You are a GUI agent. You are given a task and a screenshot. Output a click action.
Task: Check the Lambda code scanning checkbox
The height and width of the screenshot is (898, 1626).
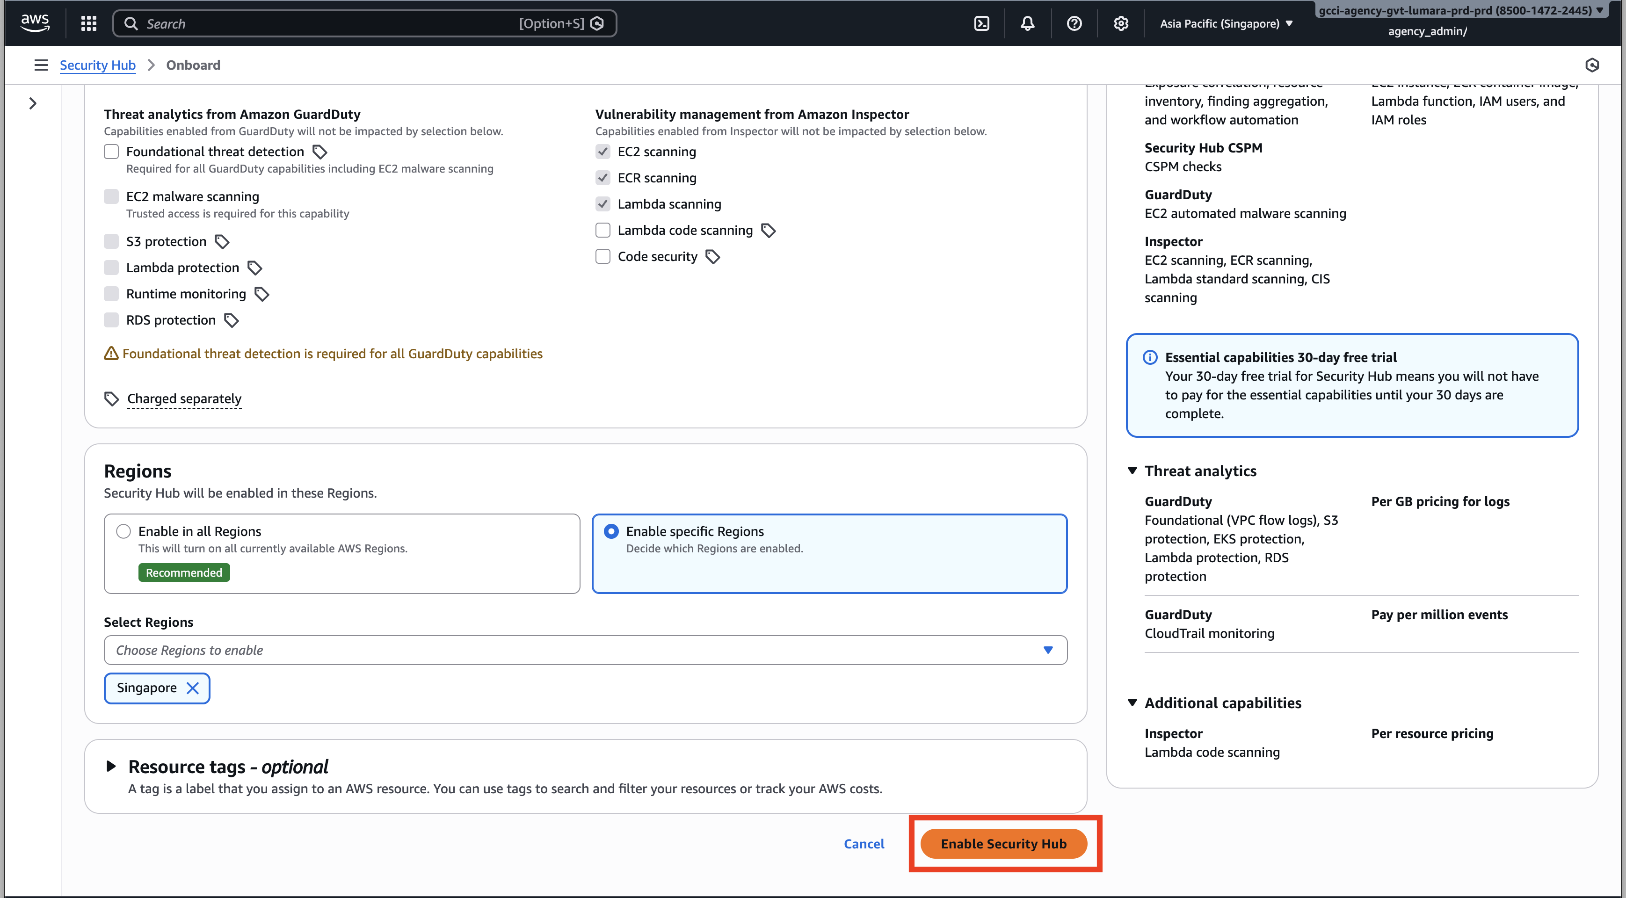click(603, 230)
